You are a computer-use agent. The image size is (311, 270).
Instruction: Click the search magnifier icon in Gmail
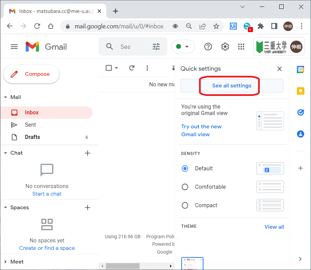110,47
